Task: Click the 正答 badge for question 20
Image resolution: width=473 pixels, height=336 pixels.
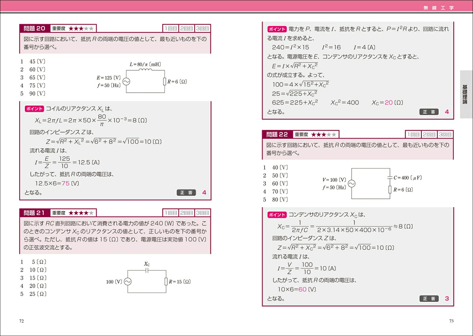Action: [186, 192]
